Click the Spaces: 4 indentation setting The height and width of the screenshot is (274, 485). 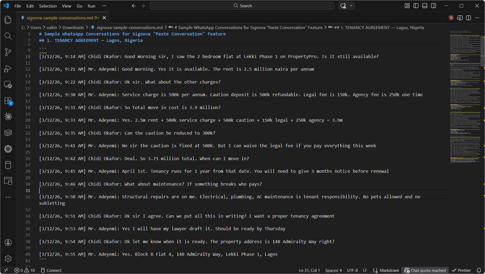point(333,270)
